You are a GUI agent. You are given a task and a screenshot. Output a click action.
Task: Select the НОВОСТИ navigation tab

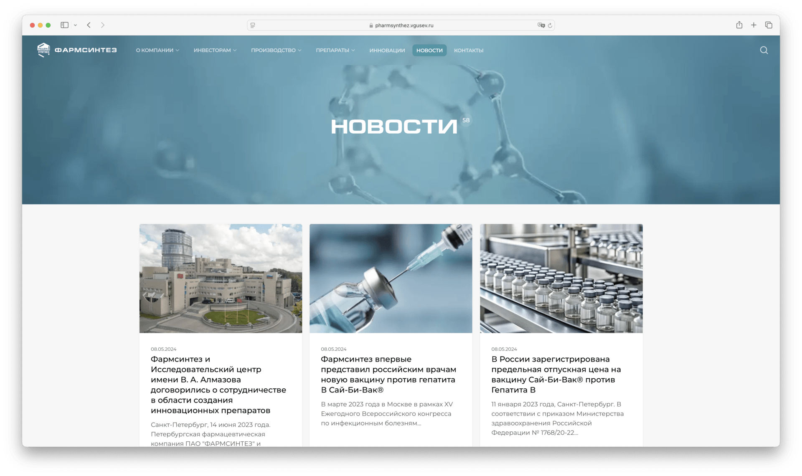[429, 50]
